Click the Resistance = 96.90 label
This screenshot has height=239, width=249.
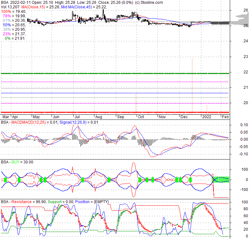pyautogui.click(x=29, y=202)
